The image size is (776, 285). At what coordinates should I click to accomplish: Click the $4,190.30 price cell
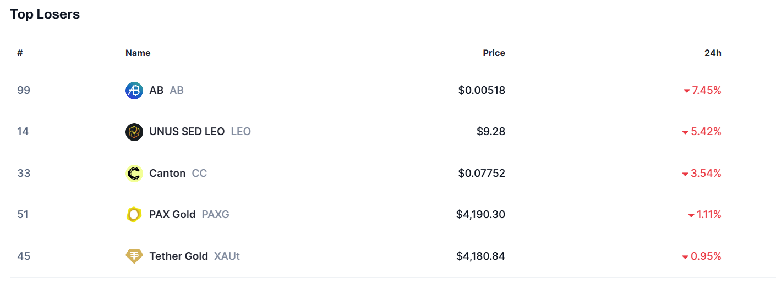(x=480, y=215)
